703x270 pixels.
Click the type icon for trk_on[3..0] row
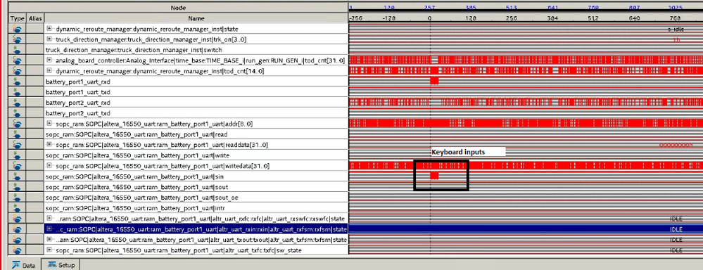pyautogui.click(x=18, y=39)
